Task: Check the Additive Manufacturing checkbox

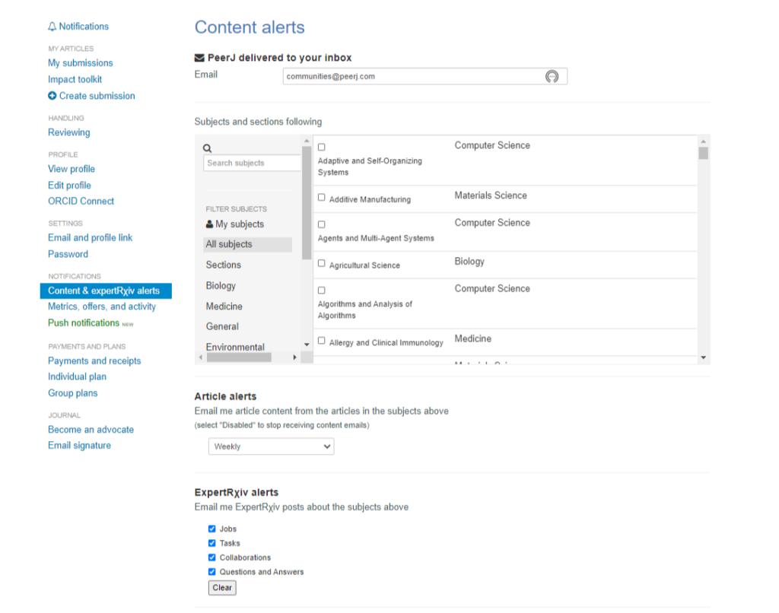Action: pos(322,198)
